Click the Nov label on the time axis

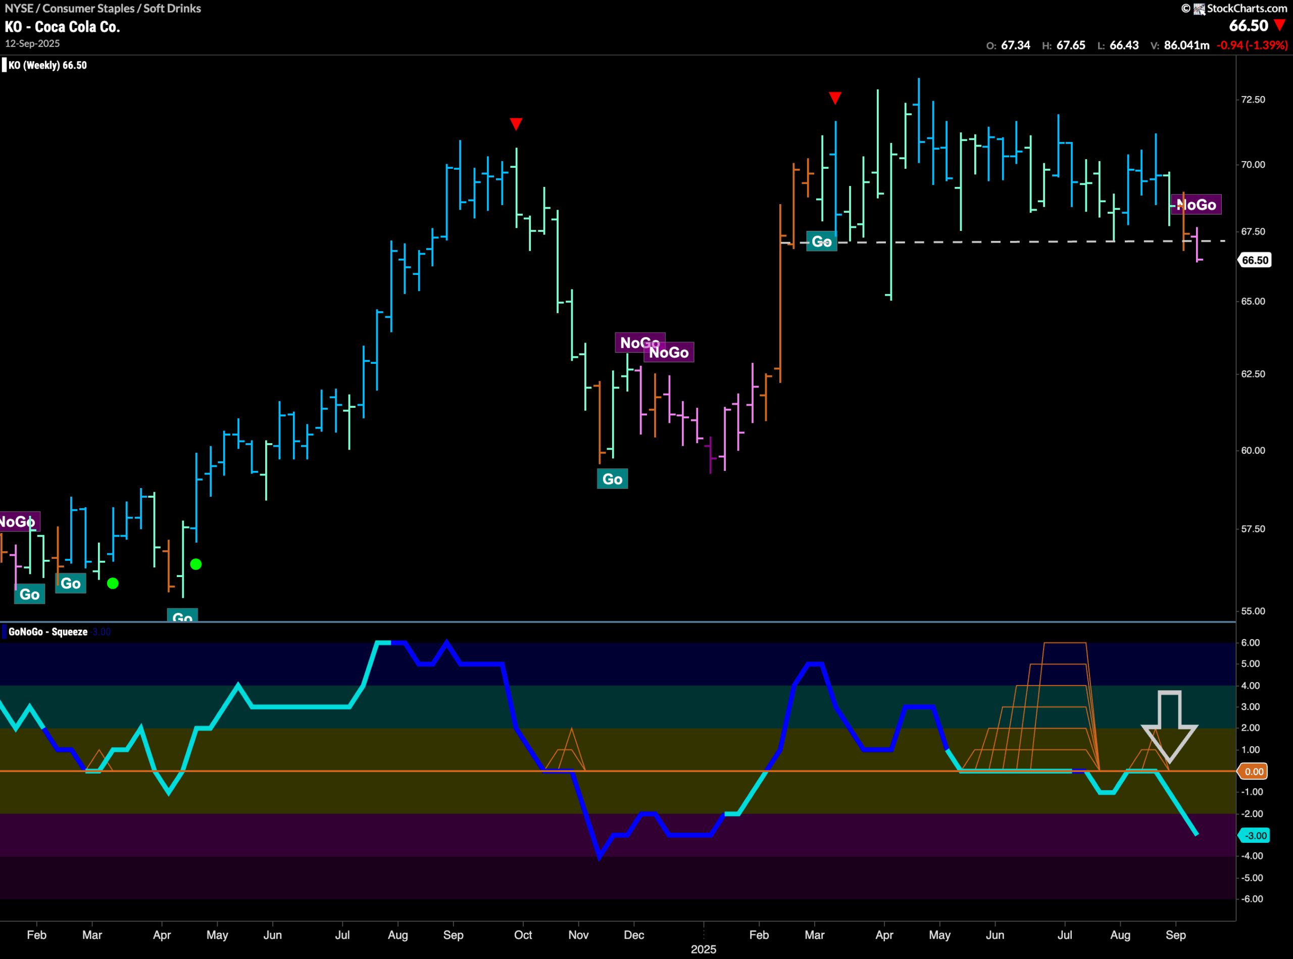click(x=578, y=935)
